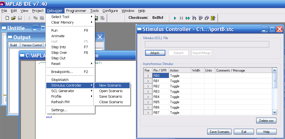Click the Paste toolbar icon
This screenshot has height=139, width=285.
(42, 18)
